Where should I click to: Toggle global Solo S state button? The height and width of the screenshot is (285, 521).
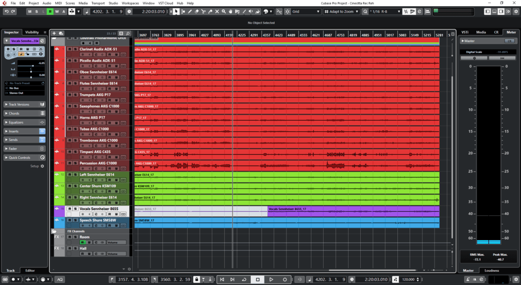[x=37, y=11]
